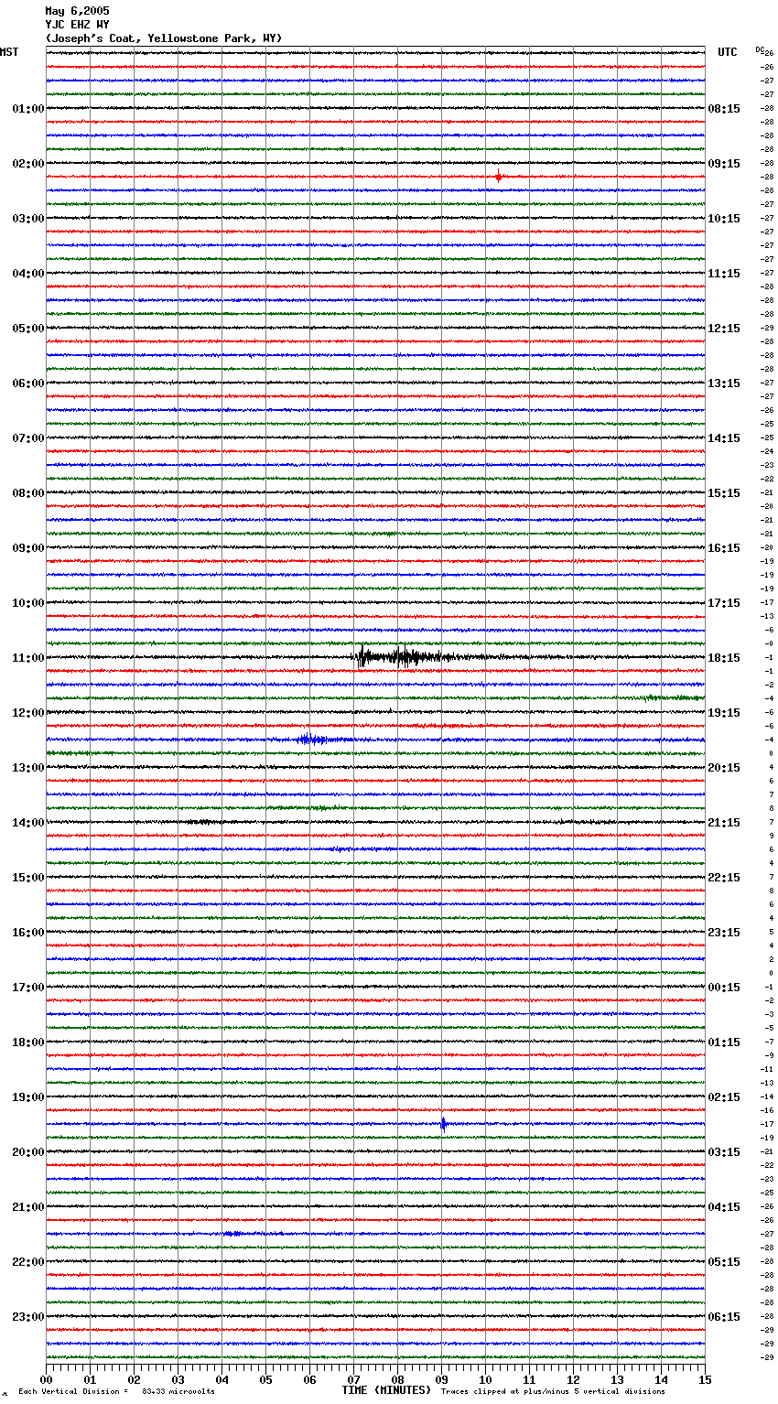Select the 01:00 MST time label

[x=28, y=109]
